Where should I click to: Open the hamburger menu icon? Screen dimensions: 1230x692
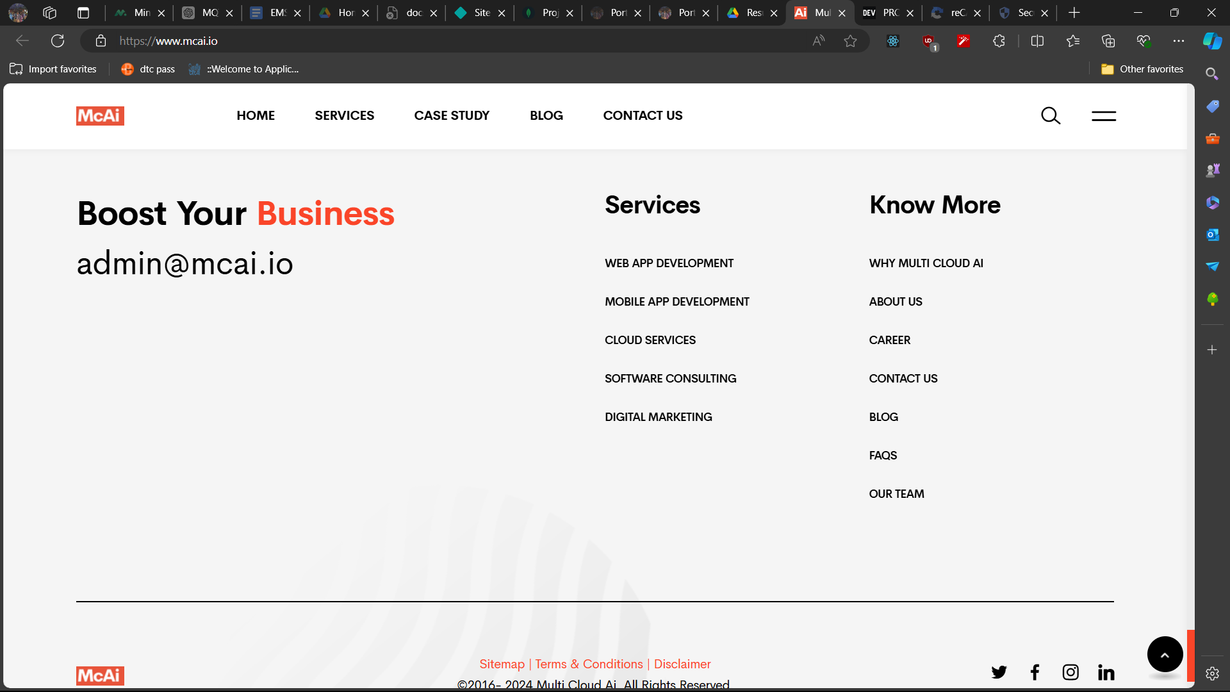tap(1104, 116)
